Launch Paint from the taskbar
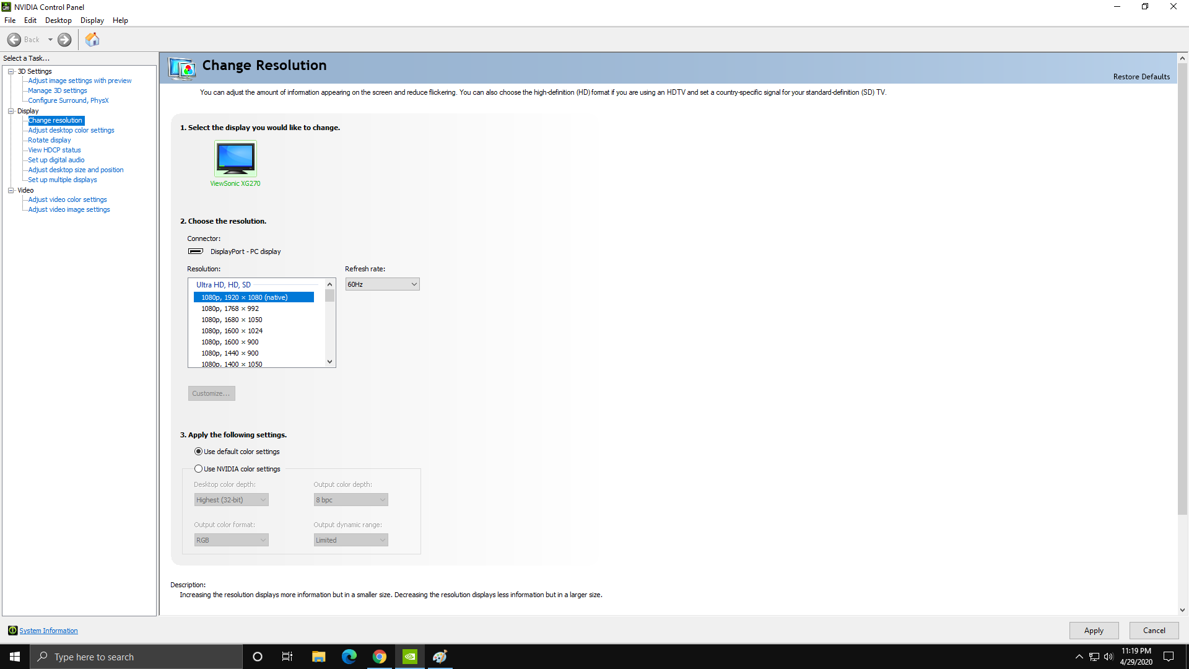The height and width of the screenshot is (669, 1189). tap(440, 656)
